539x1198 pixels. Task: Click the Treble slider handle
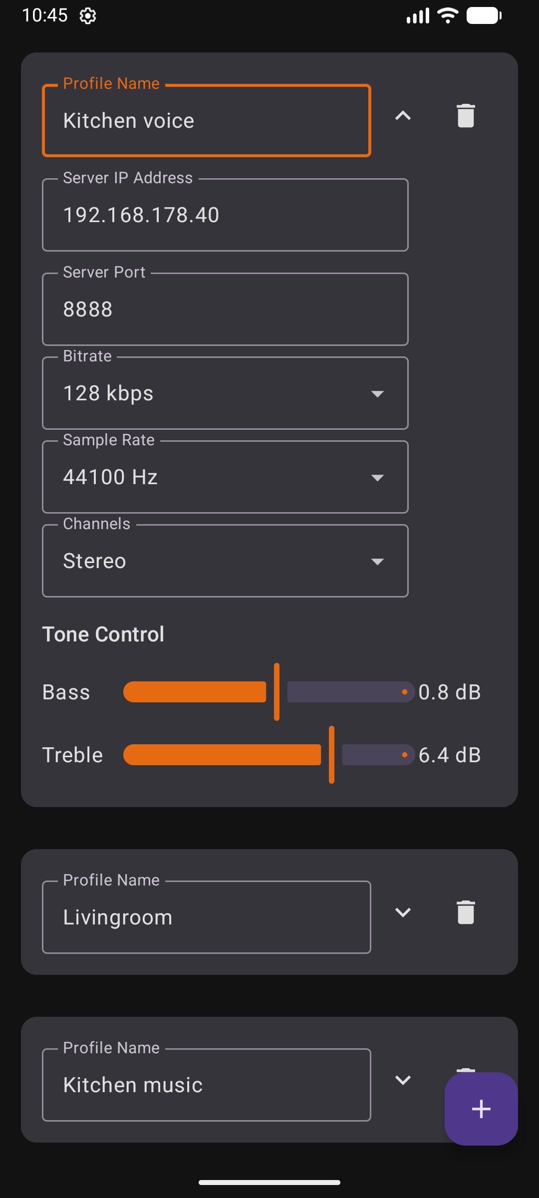click(x=331, y=755)
